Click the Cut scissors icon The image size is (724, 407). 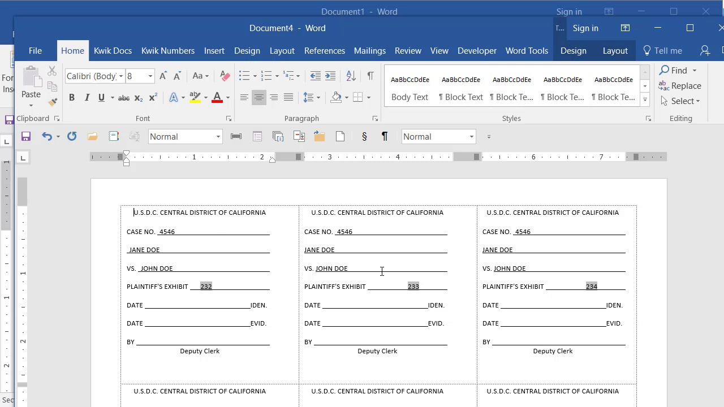click(x=52, y=71)
